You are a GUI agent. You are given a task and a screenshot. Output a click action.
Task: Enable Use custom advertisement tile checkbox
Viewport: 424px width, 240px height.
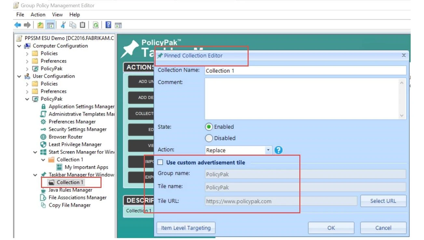point(160,162)
